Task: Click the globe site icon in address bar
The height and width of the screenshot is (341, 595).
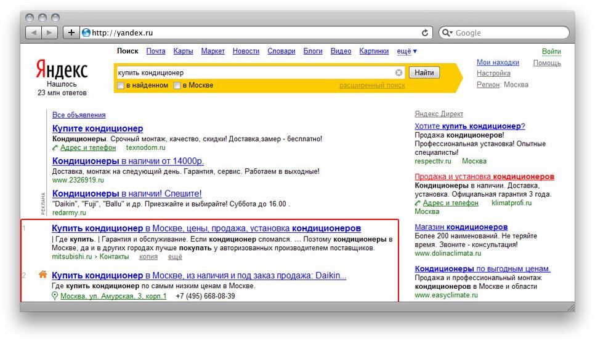Action: (x=86, y=33)
